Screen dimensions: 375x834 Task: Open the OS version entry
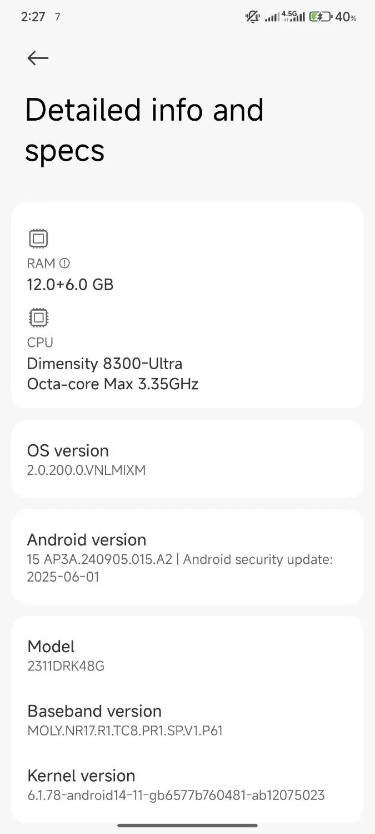click(187, 459)
